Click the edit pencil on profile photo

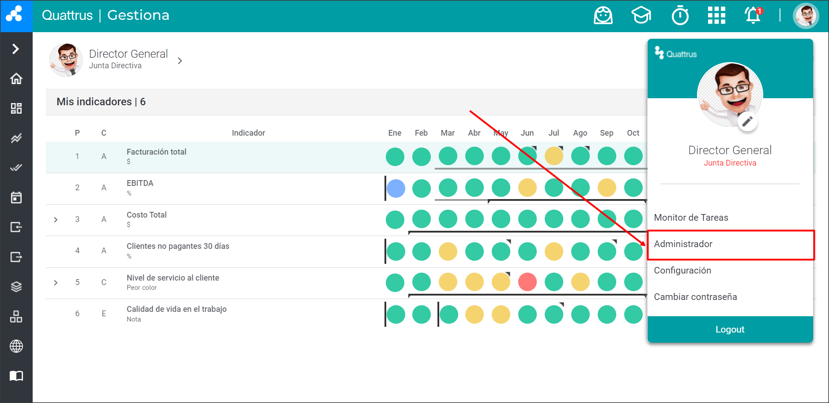tap(747, 121)
